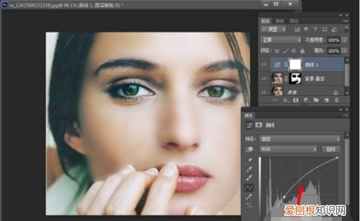
Task: Delete layer trash icon
Action: coord(336,100)
